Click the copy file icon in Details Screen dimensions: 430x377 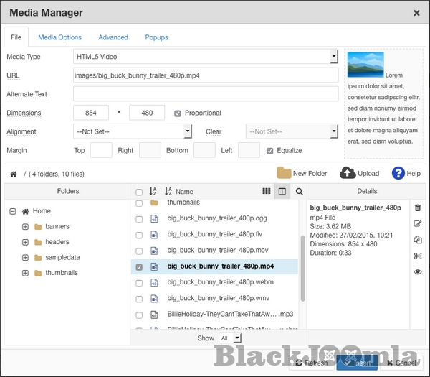click(x=418, y=240)
